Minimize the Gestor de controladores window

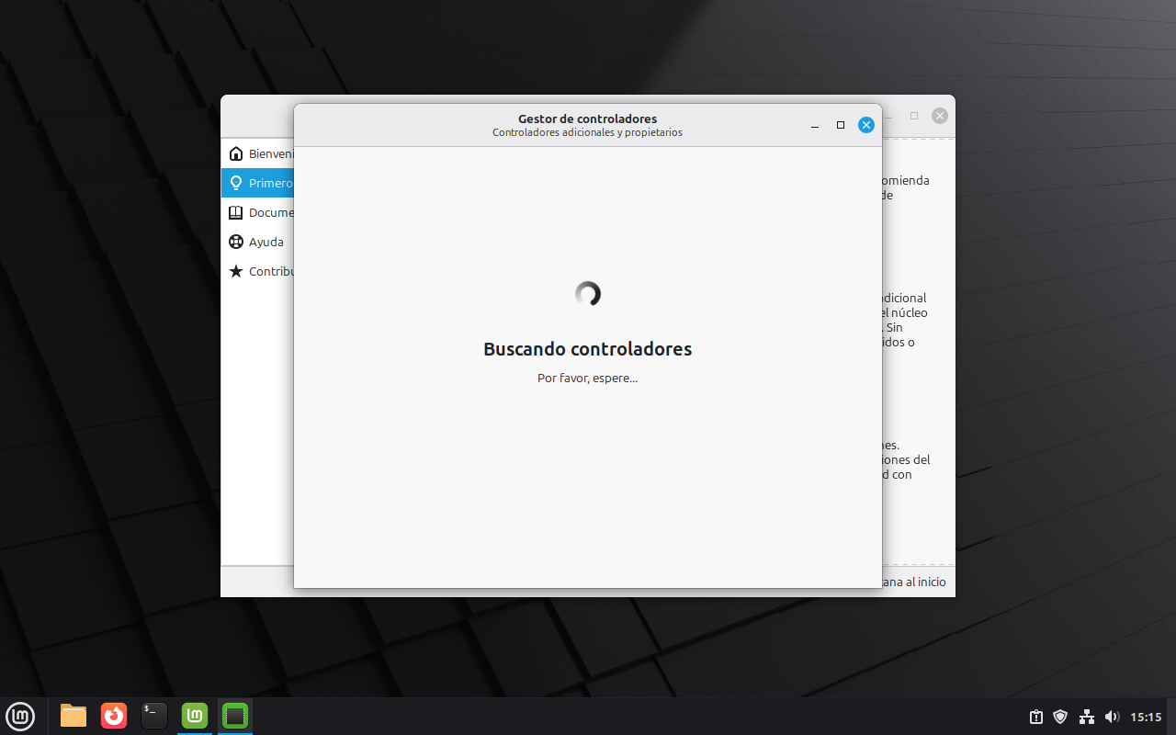pyautogui.click(x=815, y=125)
